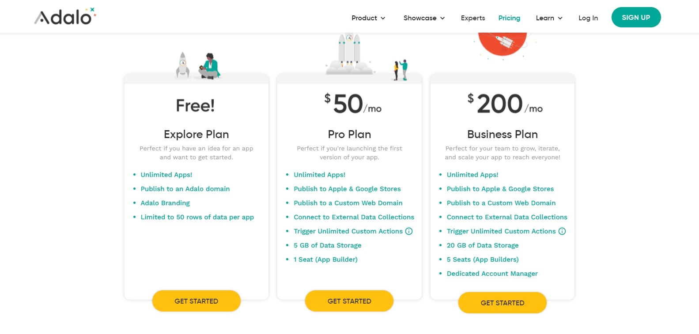Screen dimensions: 699x334
Task: Get started with the Pro Plan
Action: point(349,301)
